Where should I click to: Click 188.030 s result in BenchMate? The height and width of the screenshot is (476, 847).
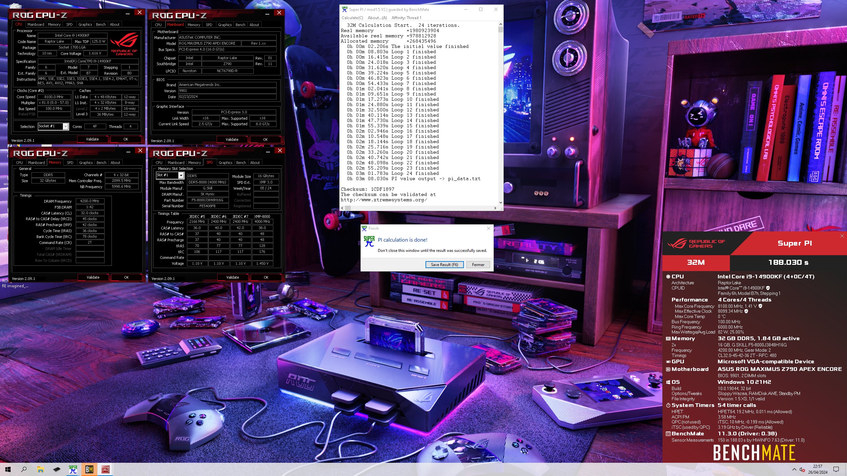(x=788, y=262)
